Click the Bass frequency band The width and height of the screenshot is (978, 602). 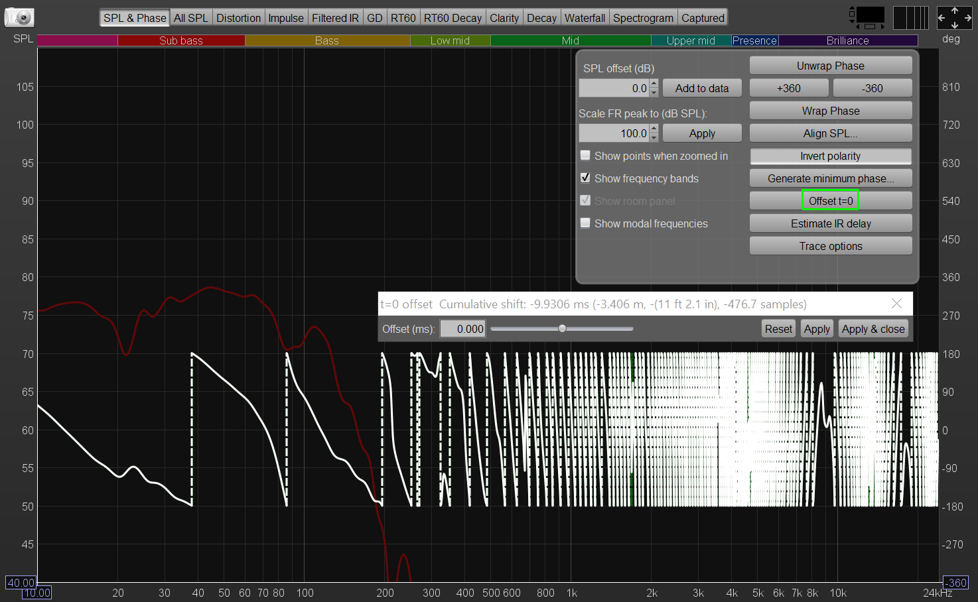point(327,40)
